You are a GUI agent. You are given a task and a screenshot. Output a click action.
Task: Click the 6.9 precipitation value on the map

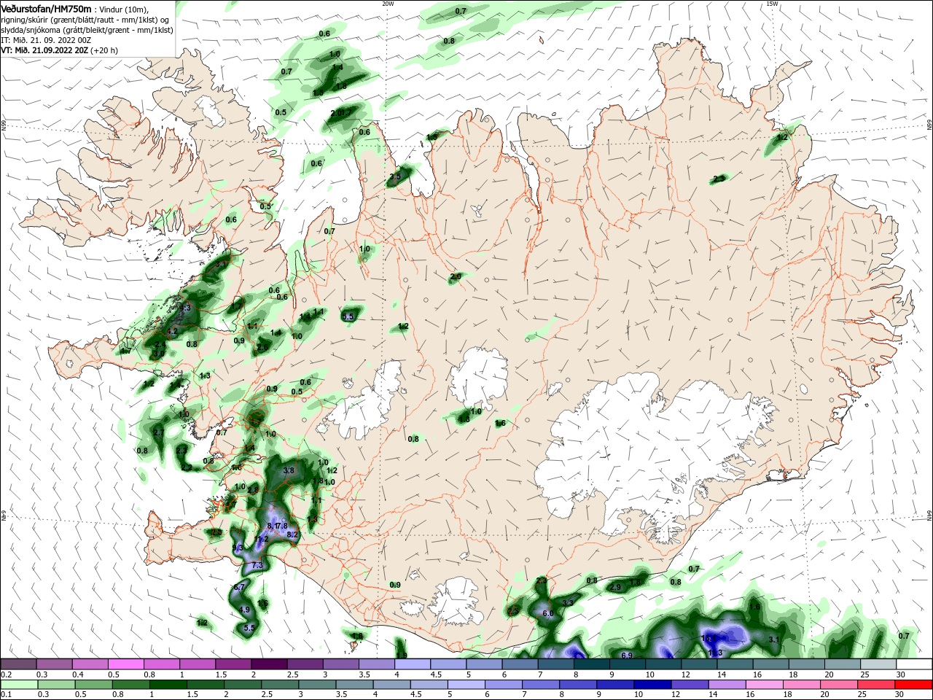click(x=626, y=656)
